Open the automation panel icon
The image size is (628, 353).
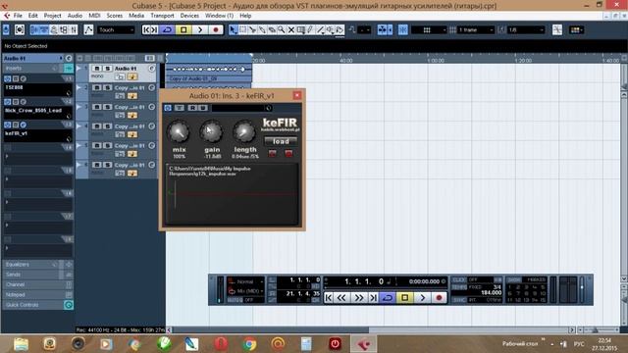[88, 30]
